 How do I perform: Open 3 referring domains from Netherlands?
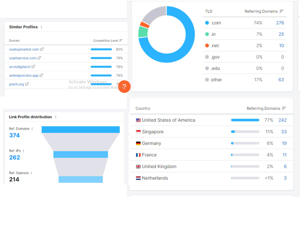coord(285,178)
